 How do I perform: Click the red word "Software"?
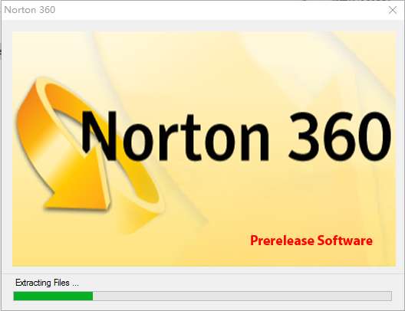345,240
